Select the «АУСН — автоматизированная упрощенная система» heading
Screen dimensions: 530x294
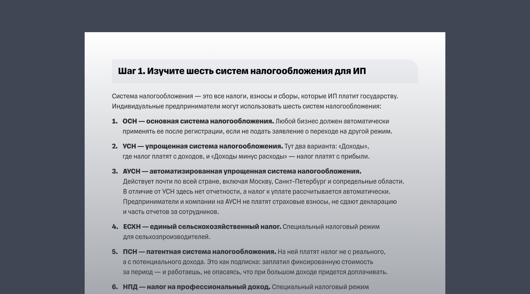pyautogui.click(x=242, y=171)
